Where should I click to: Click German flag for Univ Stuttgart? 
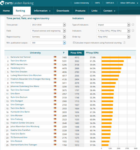(55, 101)
